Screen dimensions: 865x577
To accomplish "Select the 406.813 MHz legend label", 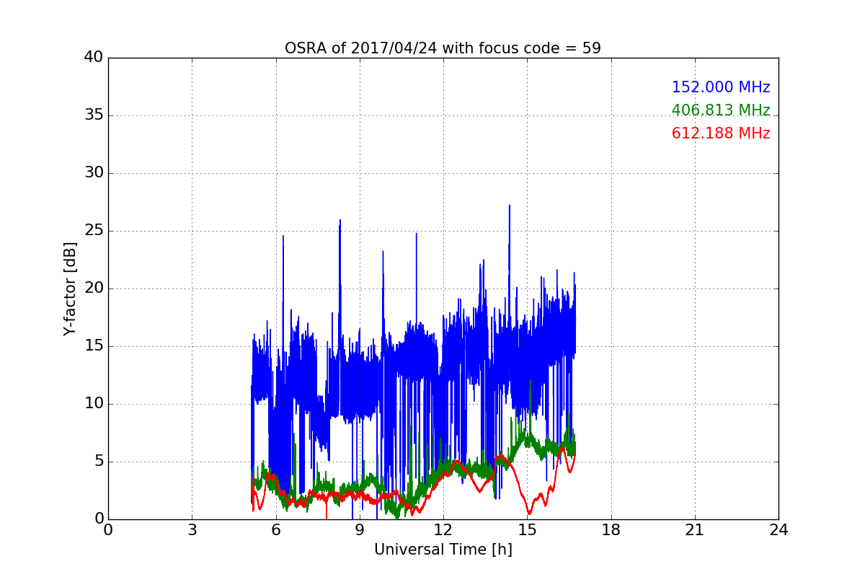I will (721, 110).
